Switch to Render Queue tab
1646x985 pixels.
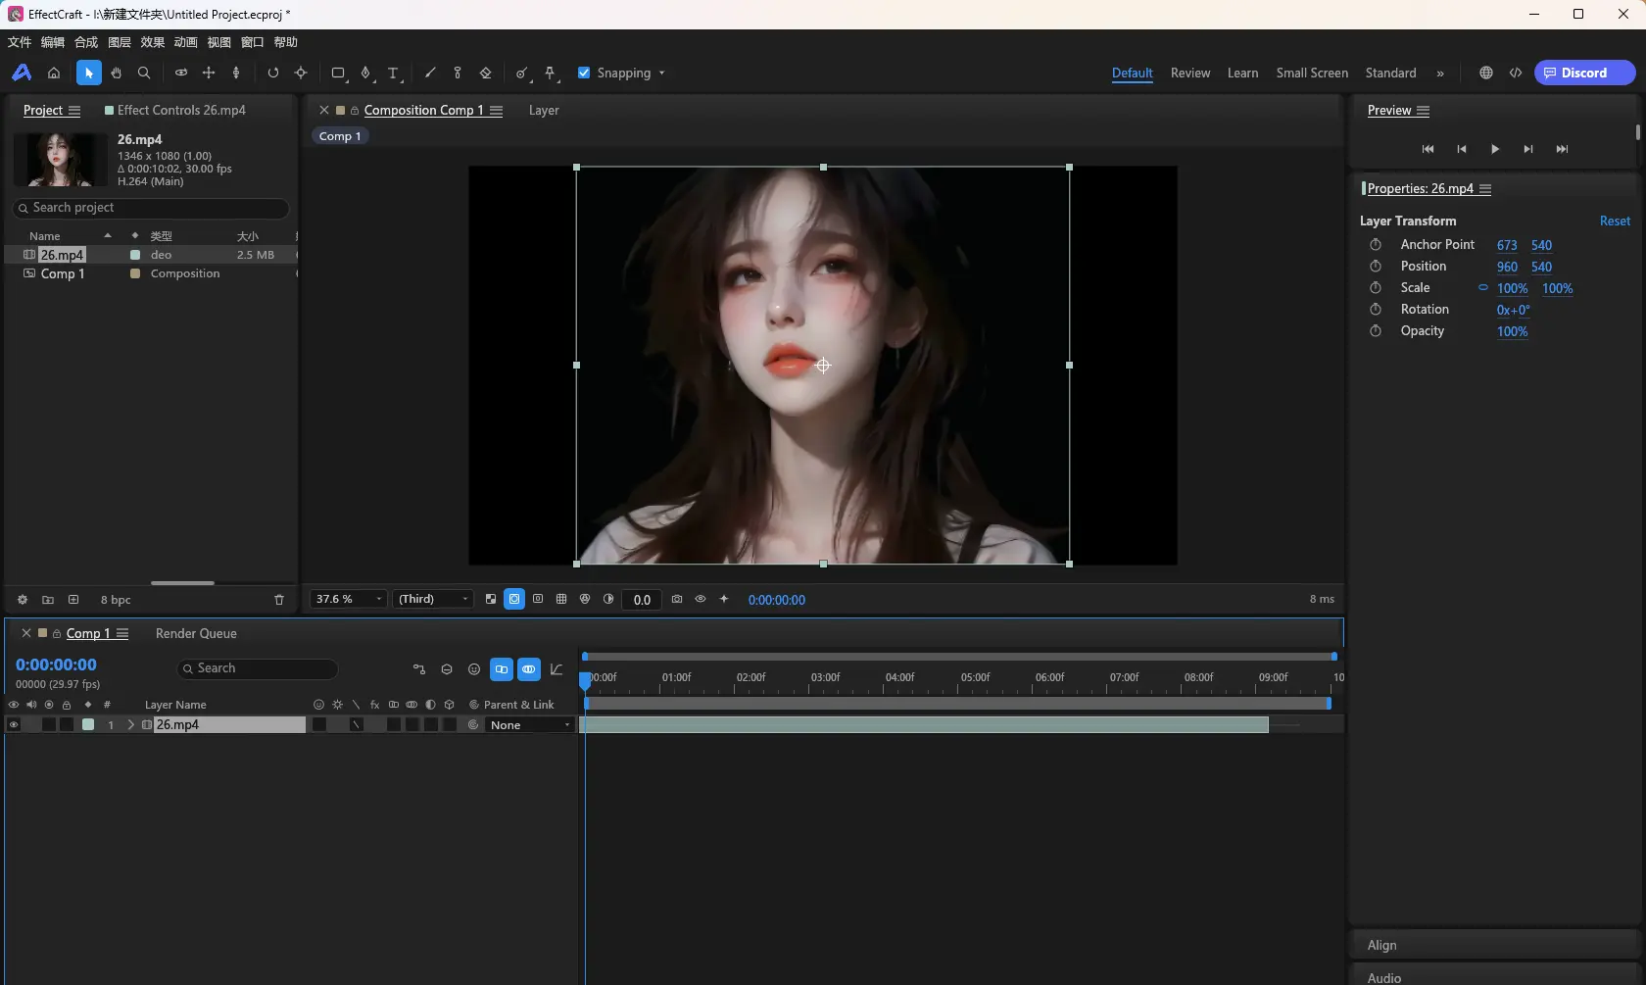[196, 633]
